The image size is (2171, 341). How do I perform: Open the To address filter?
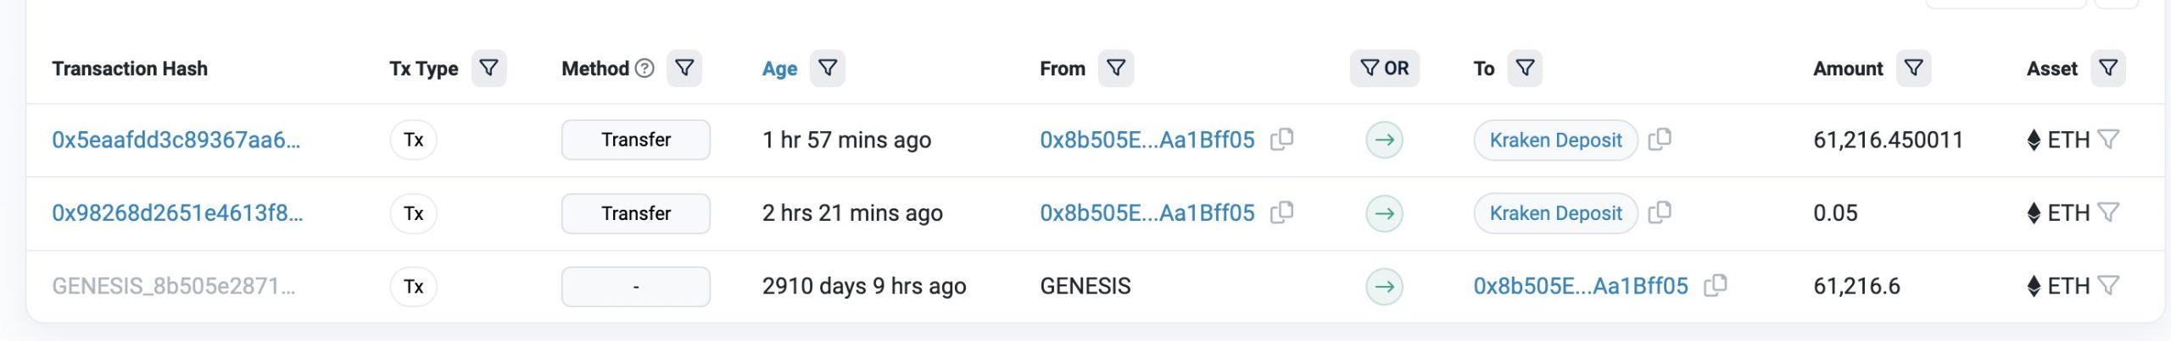[x=1525, y=69]
